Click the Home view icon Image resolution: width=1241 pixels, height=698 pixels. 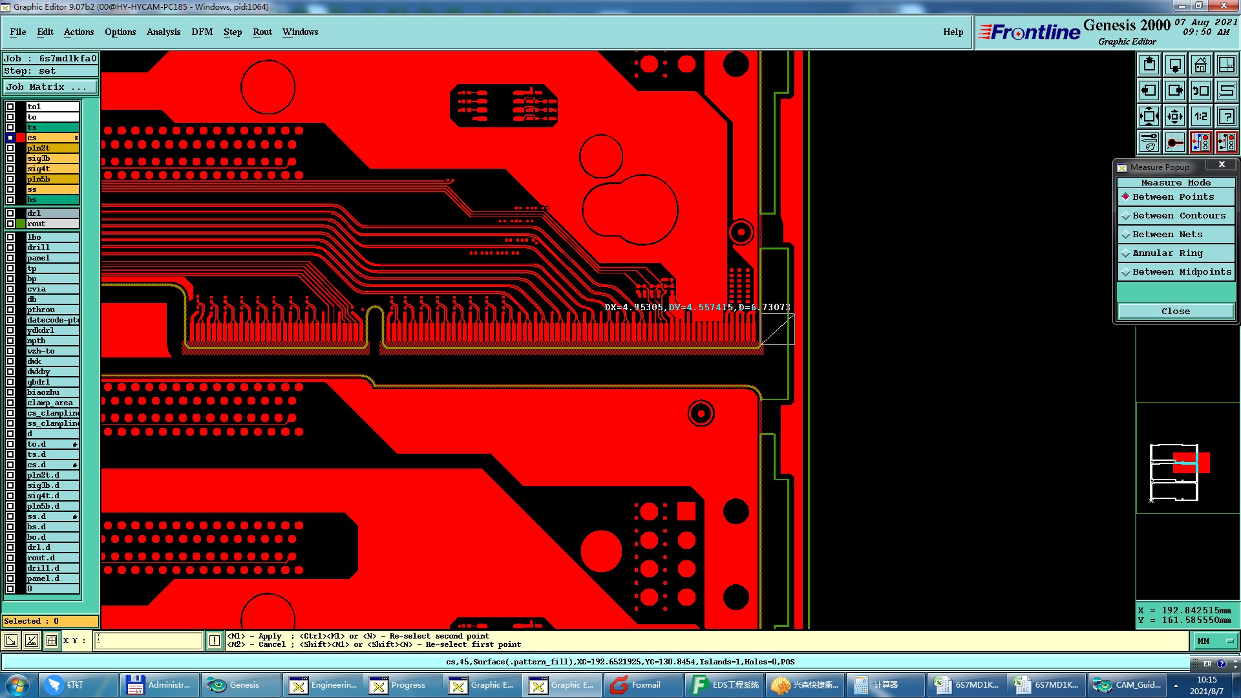click(x=1200, y=65)
